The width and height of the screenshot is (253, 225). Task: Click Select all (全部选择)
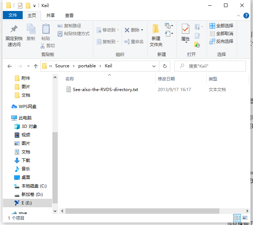221,26
